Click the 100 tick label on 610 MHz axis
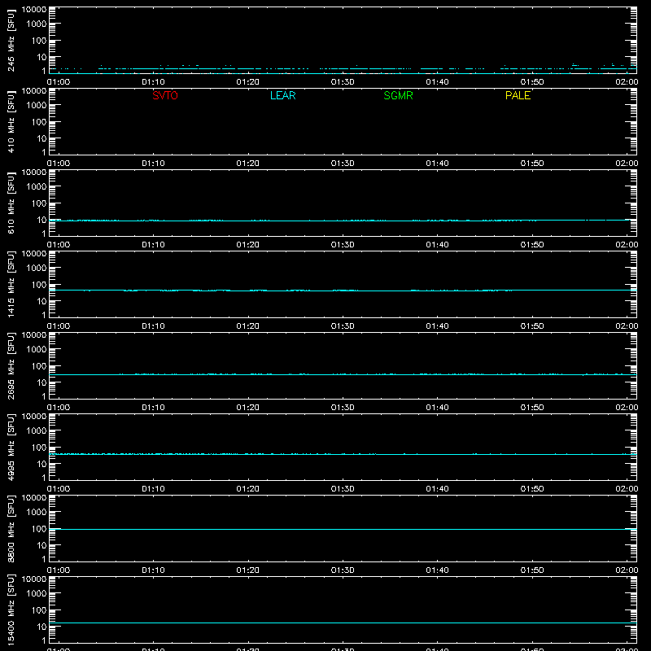The height and width of the screenshot is (651, 651). pos(39,203)
